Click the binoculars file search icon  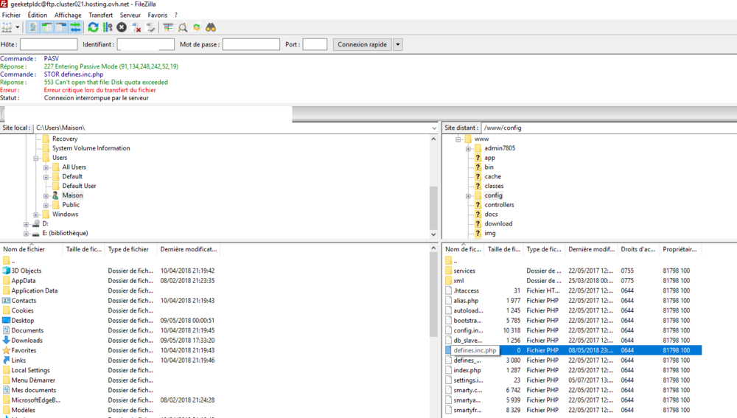click(211, 27)
